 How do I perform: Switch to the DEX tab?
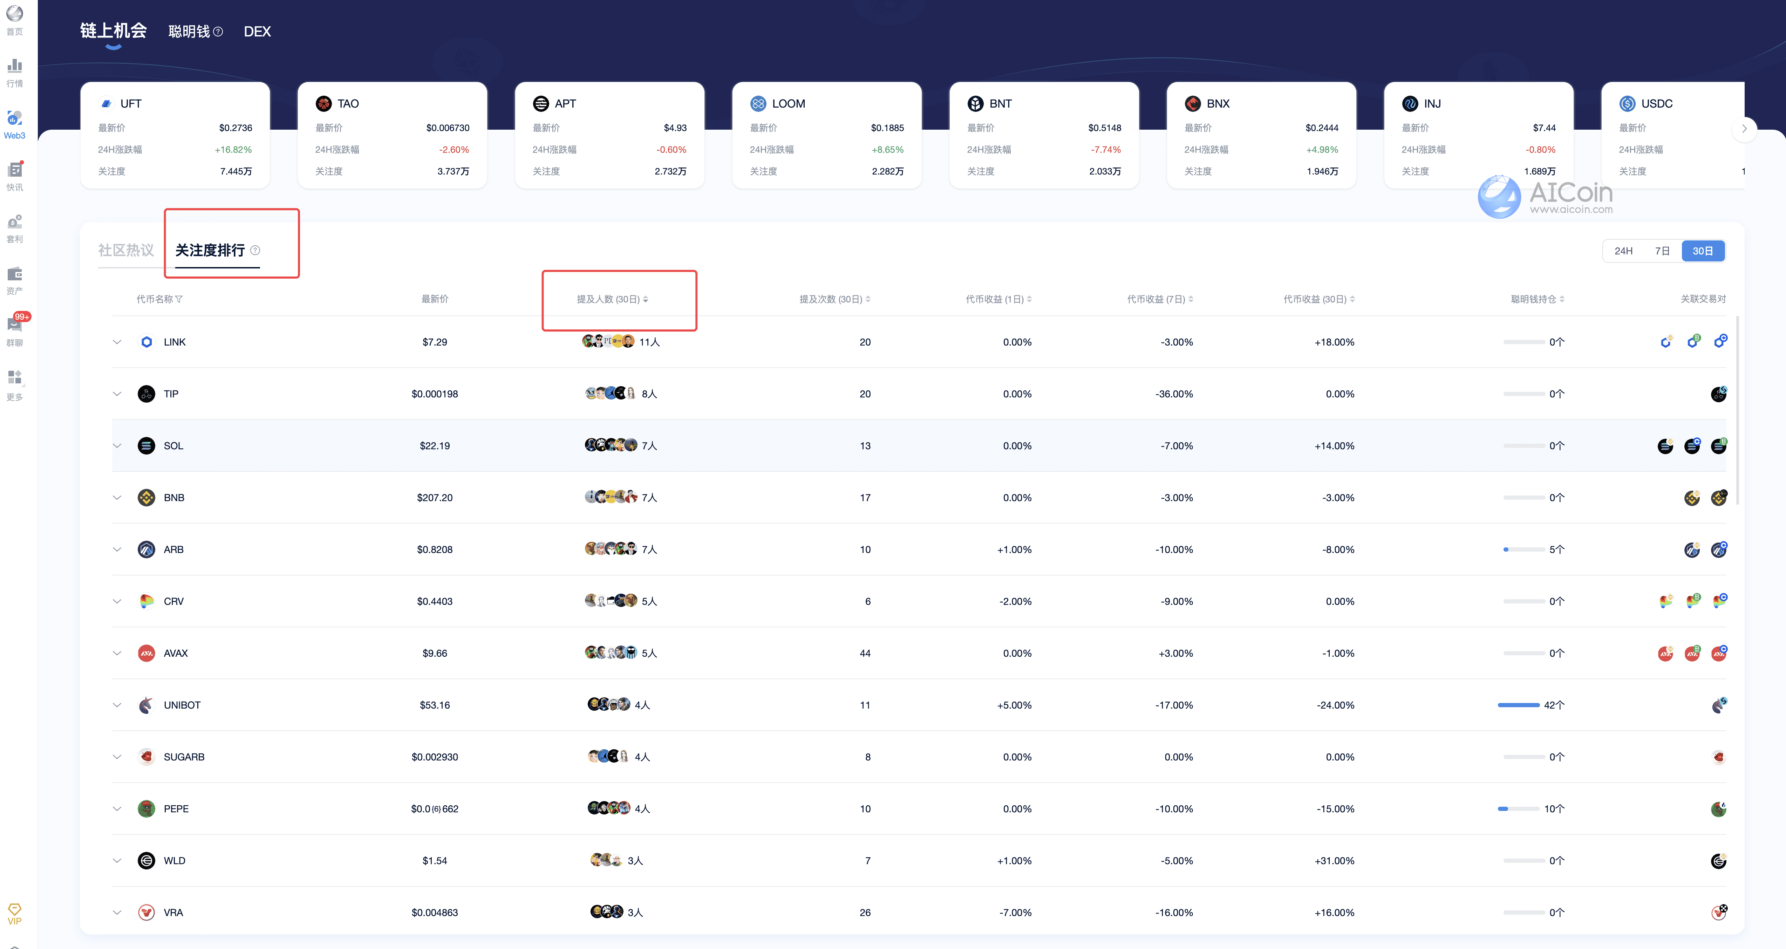[257, 32]
